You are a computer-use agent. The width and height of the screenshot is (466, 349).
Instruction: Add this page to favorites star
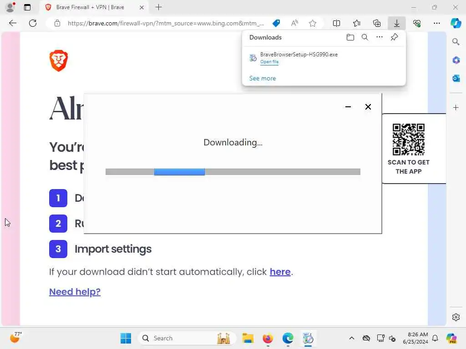312,23
